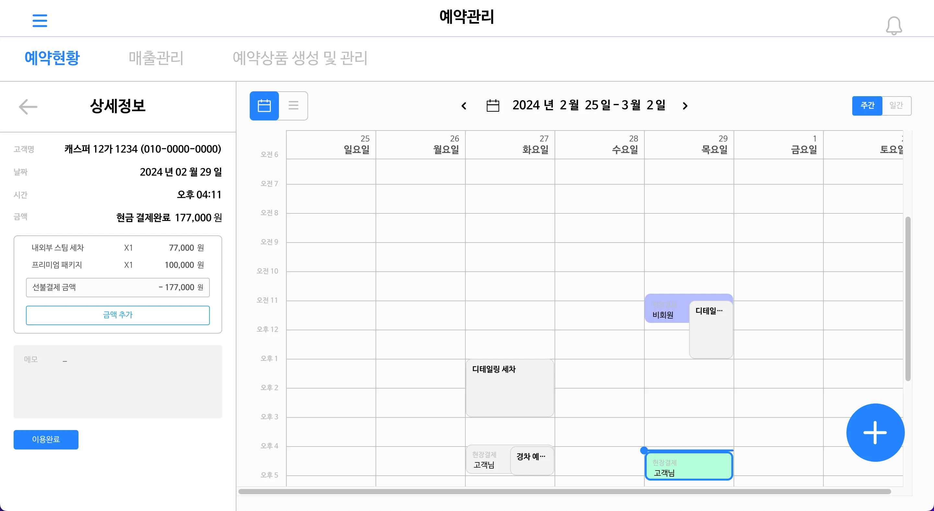Go to previous week
The height and width of the screenshot is (511, 934).
464,106
